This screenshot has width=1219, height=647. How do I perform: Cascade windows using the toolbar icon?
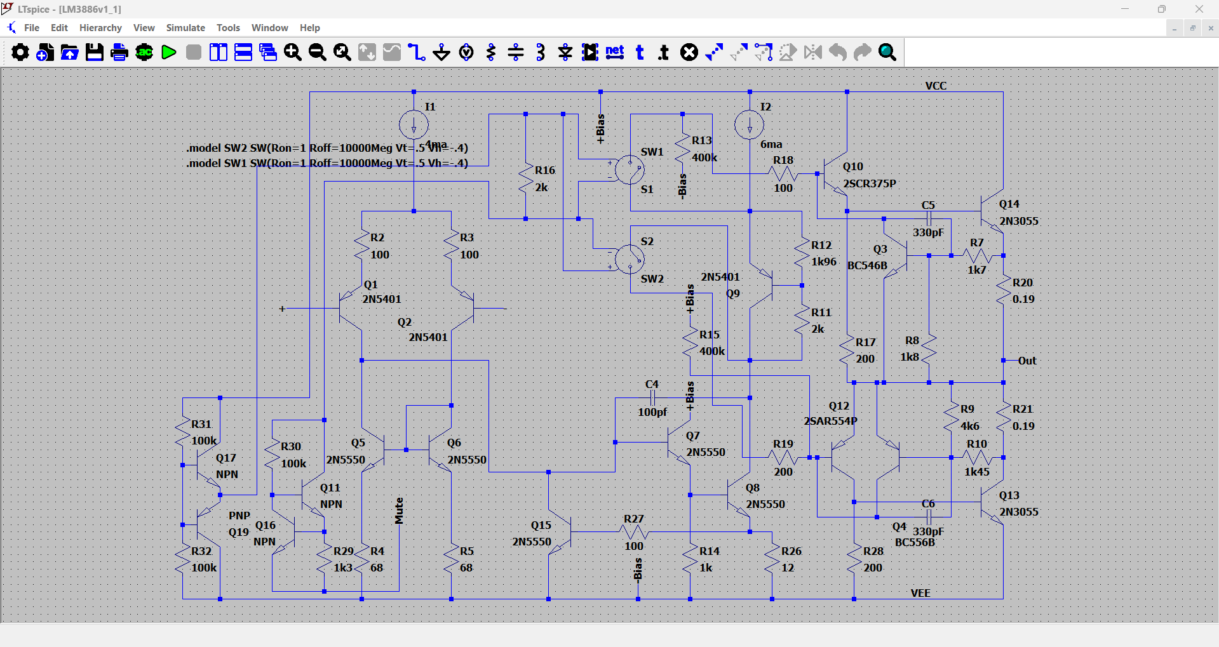(x=268, y=52)
